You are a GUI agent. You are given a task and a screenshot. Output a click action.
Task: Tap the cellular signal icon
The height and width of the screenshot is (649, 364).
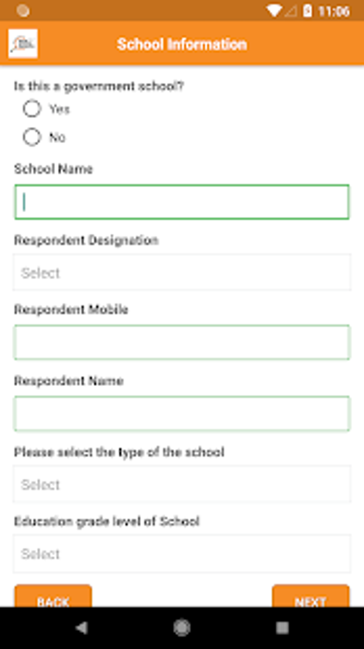click(x=291, y=11)
